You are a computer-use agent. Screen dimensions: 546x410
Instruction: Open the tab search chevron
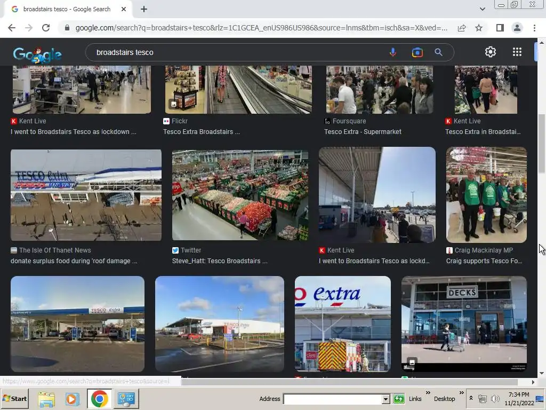pos(482,9)
